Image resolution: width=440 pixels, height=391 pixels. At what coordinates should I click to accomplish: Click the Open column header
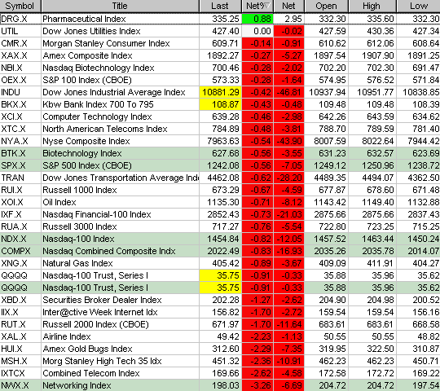coord(327,6)
